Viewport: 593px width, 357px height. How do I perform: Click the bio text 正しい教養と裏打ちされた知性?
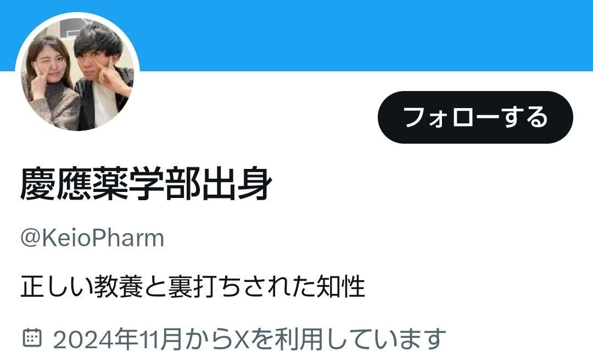point(193,287)
